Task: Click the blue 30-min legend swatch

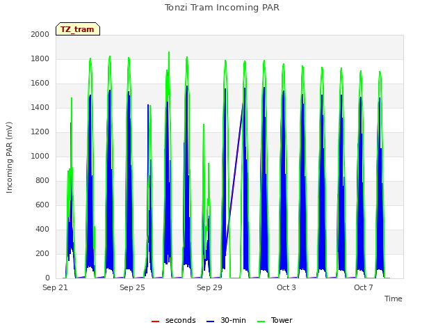Action: [210, 321]
